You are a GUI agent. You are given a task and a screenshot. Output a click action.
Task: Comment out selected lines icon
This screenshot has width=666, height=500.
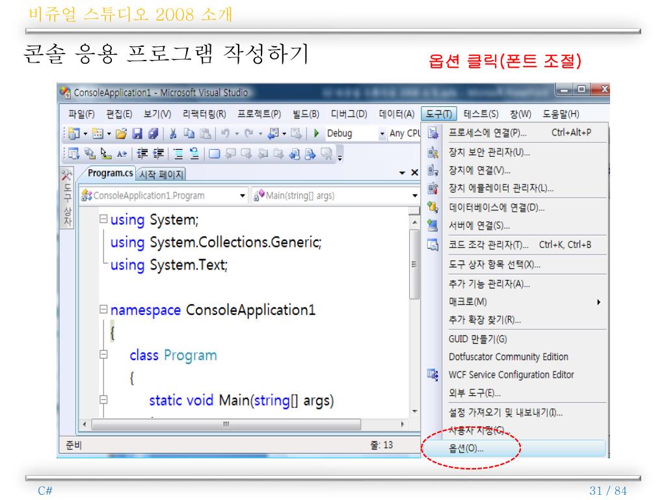[178, 153]
